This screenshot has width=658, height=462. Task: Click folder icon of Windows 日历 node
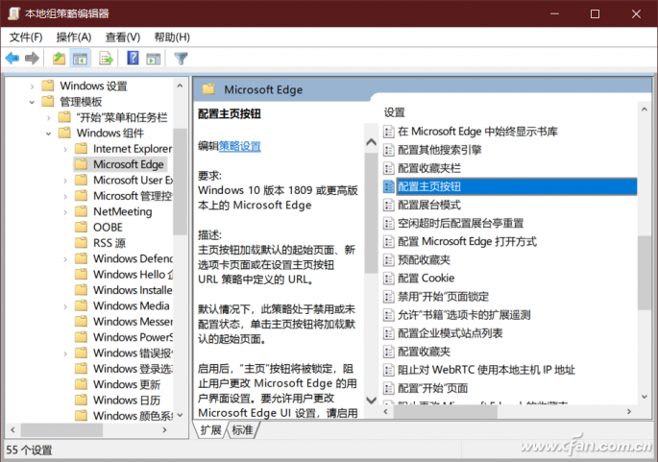[81, 400]
